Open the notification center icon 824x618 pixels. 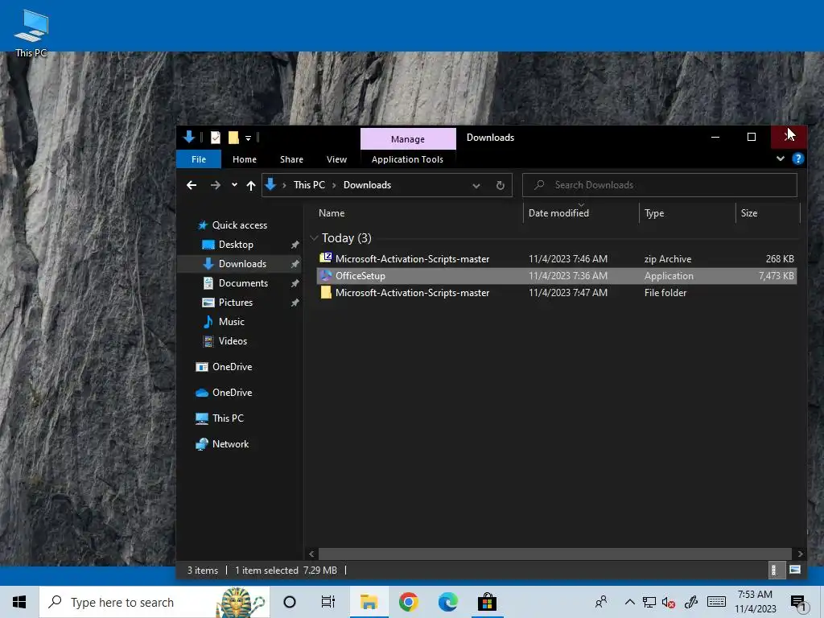(798, 604)
